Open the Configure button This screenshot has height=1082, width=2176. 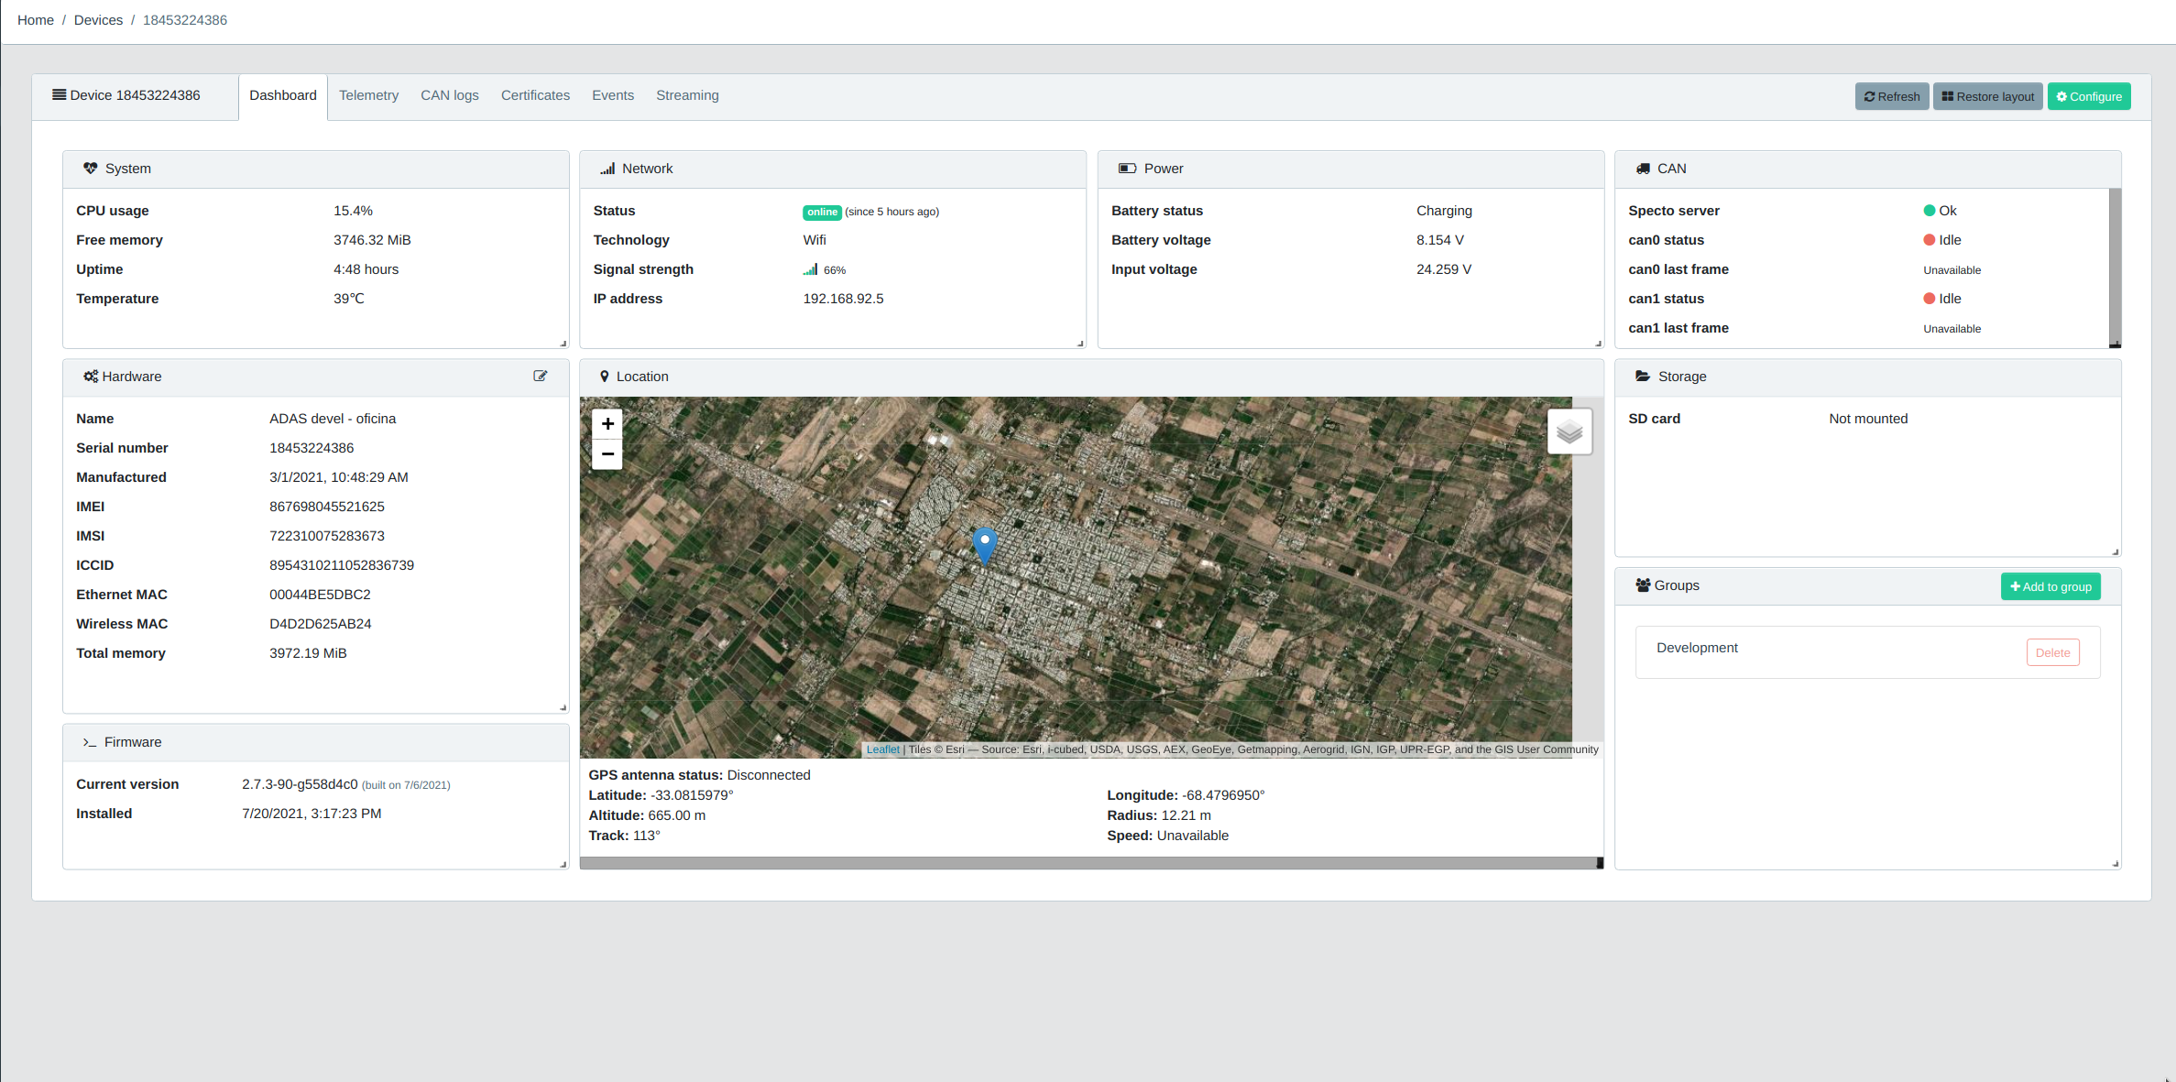2088,96
